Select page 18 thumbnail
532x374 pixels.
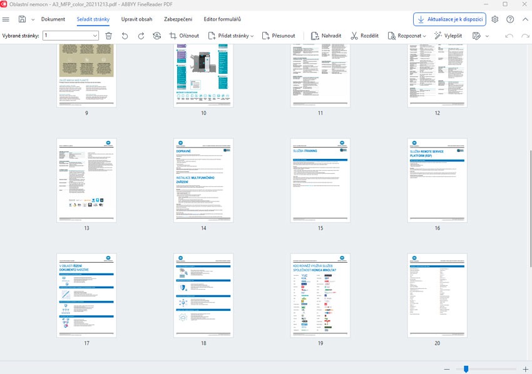click(x=203, y=295)
